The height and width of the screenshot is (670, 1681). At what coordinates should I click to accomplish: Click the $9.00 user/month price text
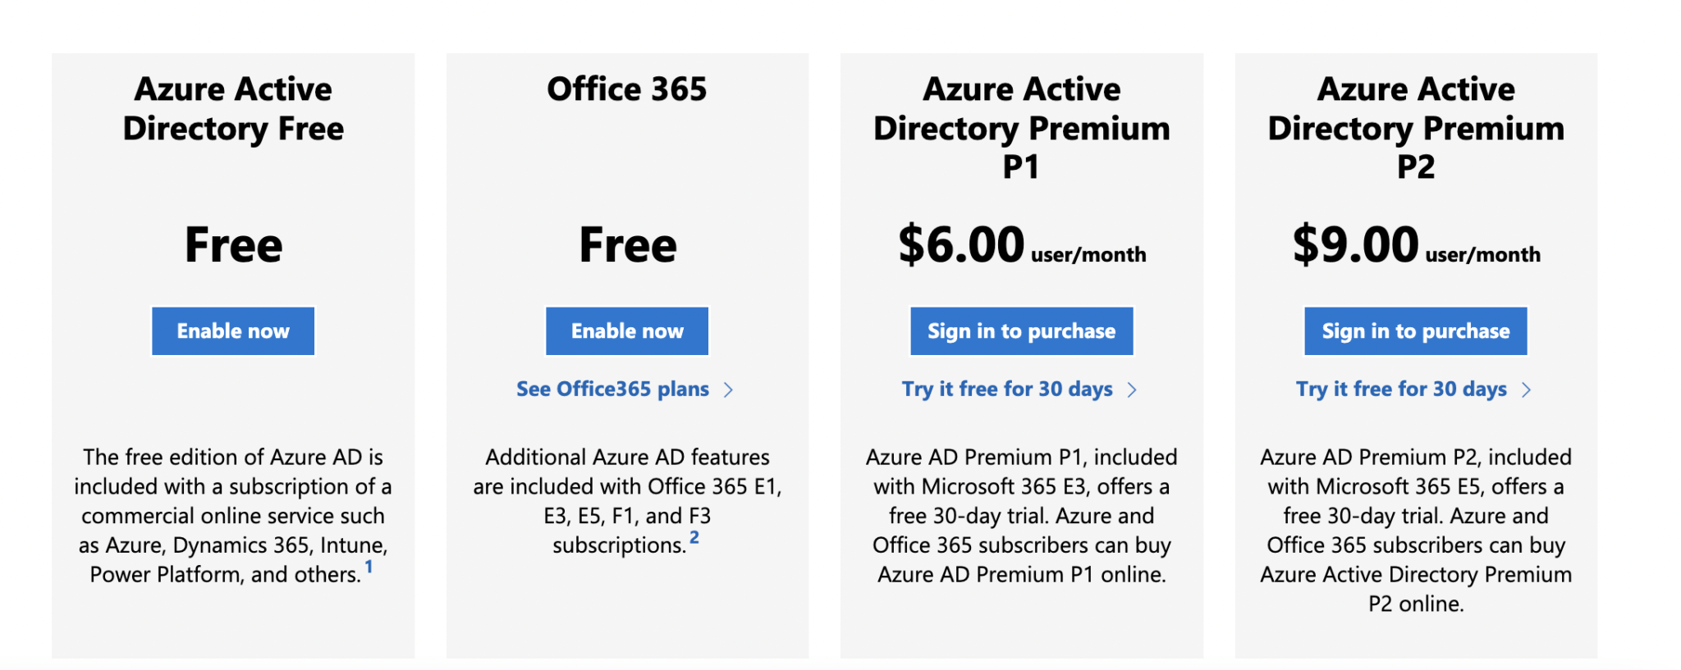[1414, 244]
